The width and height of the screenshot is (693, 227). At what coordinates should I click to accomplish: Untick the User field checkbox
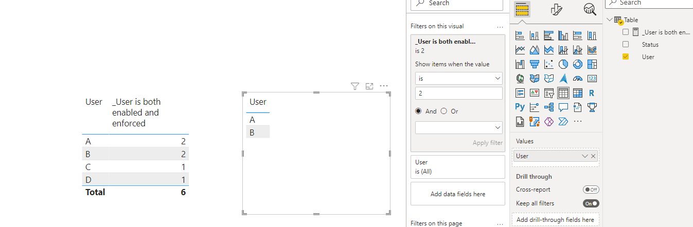point(626,56)
